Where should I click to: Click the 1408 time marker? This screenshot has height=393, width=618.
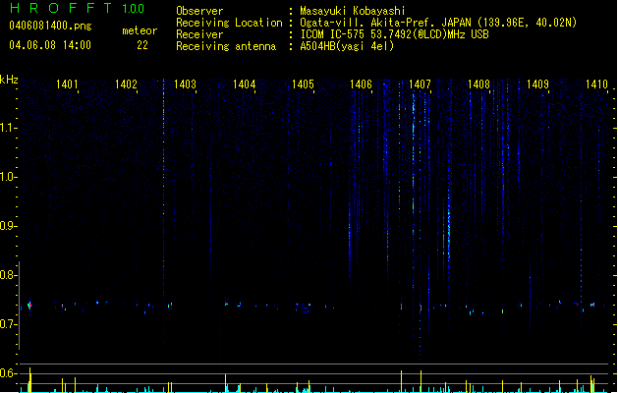[478, 84]
